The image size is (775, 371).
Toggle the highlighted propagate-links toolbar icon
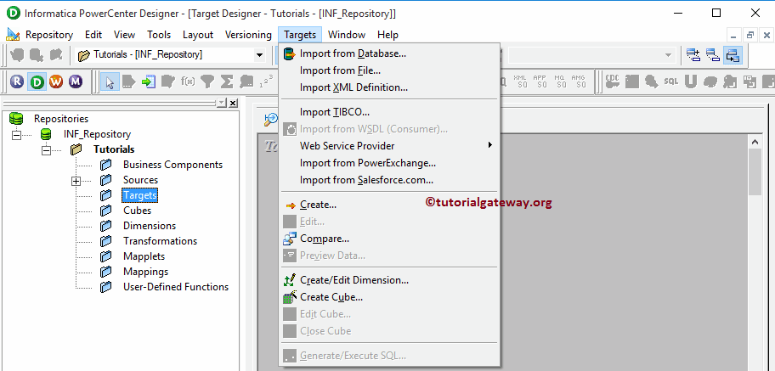(733, 55)
